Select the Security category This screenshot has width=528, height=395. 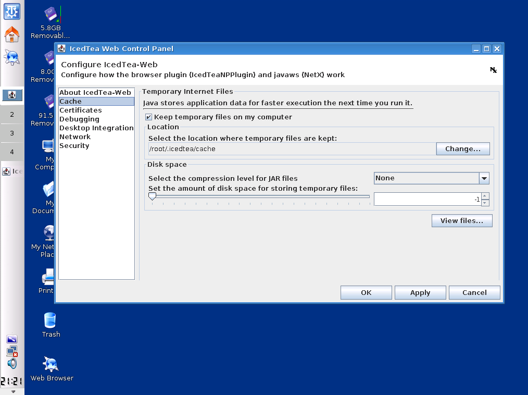(96, 145)
